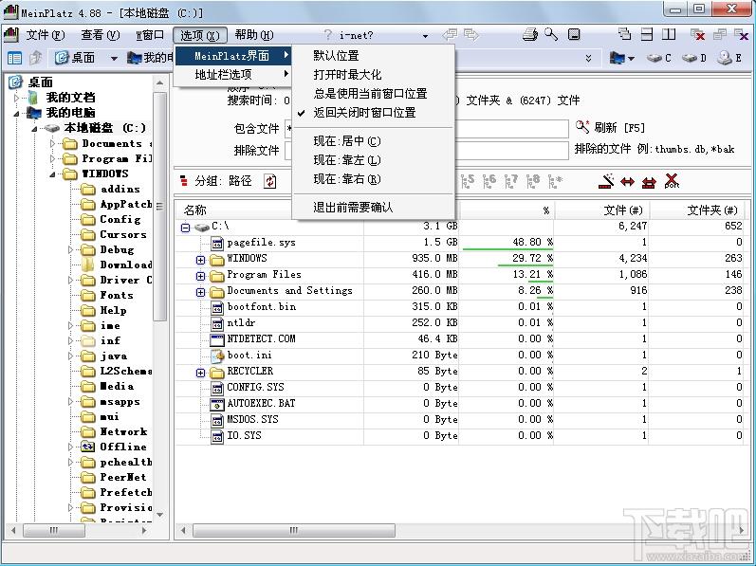The width and height of the screenshot is (756, 566).
Task: Click the 排除文件 input field
Action: coord(426,151)
